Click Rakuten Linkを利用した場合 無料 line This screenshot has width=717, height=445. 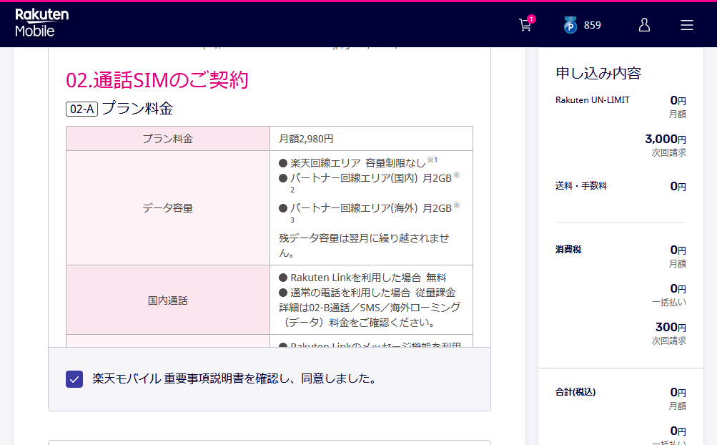pos(362,278)
